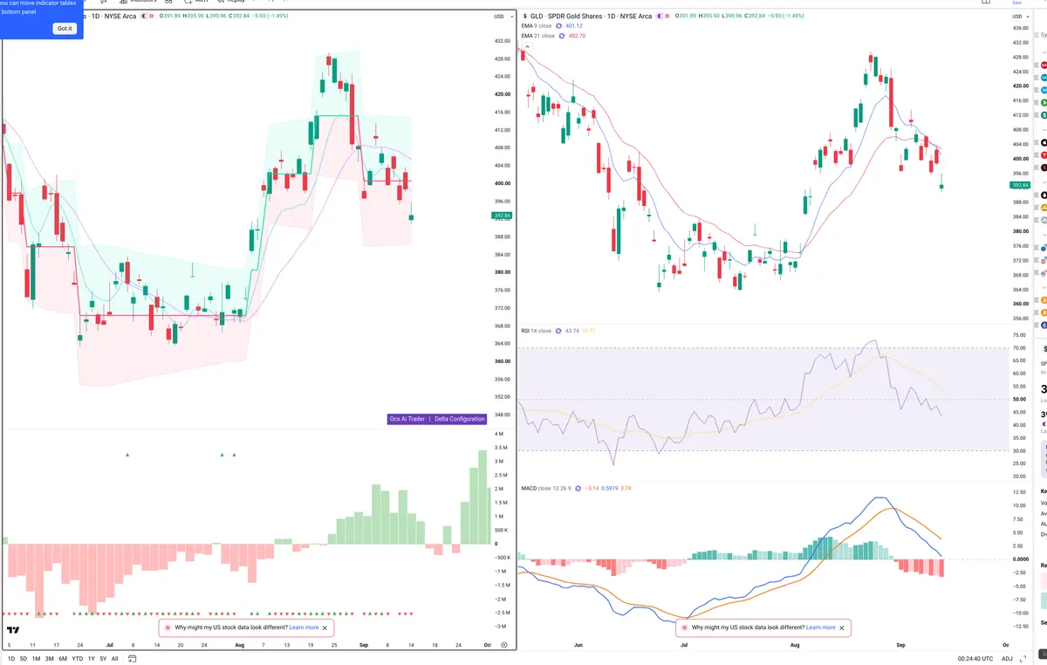Click Learn more link in left chart notice

pyautogui.click(x=304, y=627)
